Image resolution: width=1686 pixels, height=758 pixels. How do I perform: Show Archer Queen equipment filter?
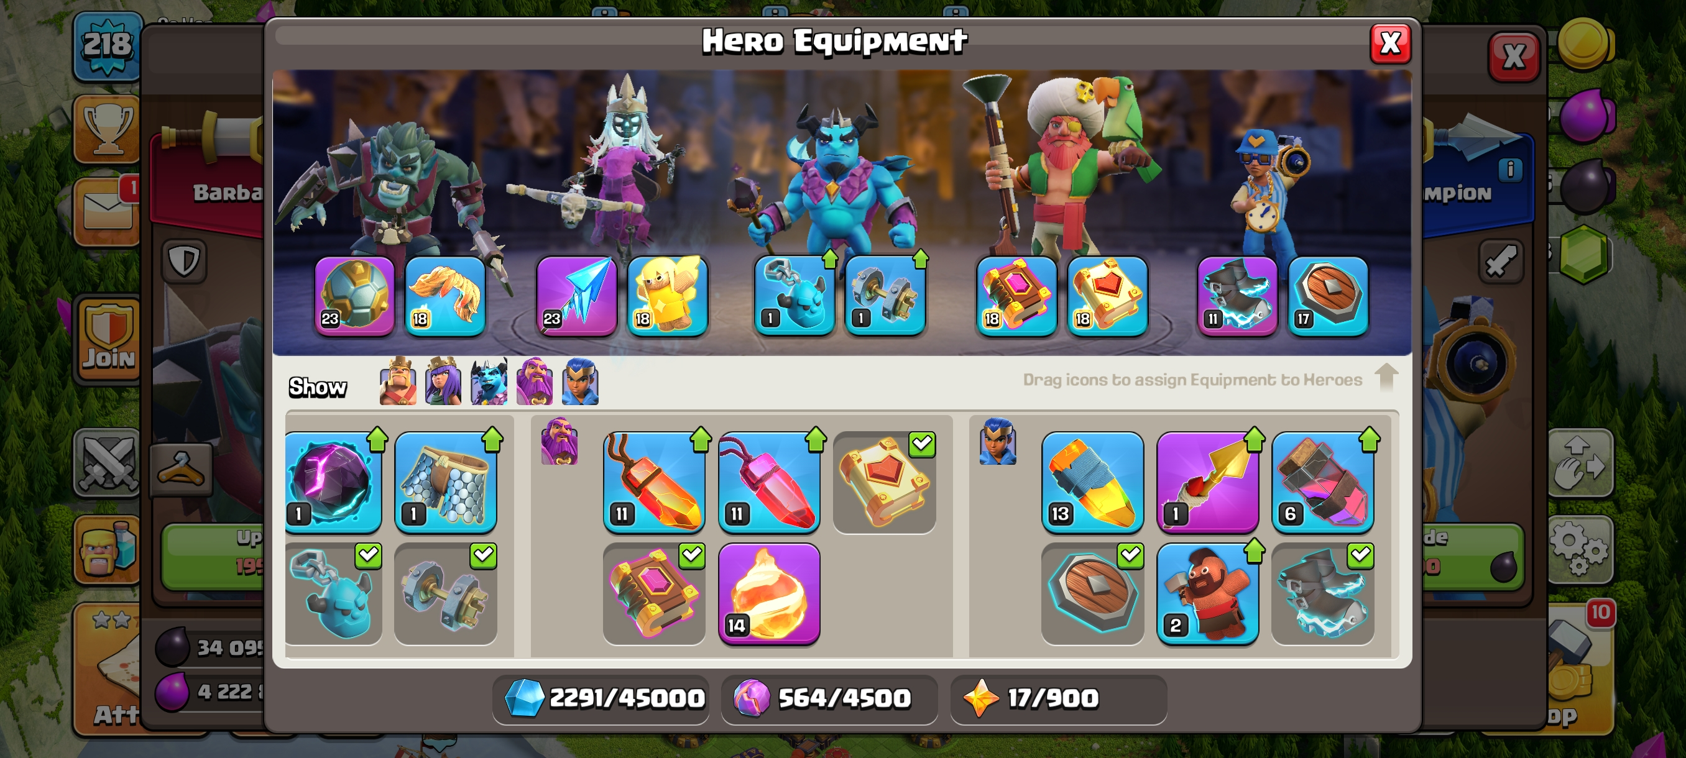pyautogui.click(x=443, y=381)
